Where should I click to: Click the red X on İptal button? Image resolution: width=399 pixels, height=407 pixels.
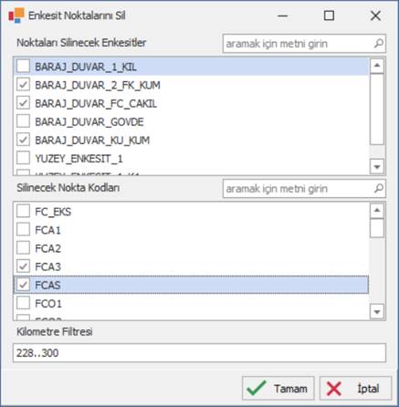click(334, 389)
